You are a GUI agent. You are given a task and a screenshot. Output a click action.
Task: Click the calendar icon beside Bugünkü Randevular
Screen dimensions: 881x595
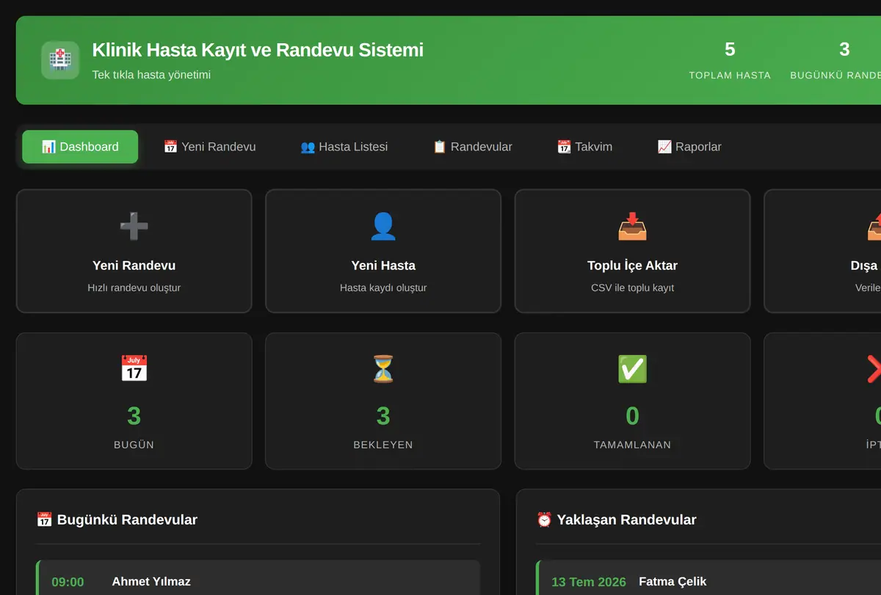(44, 519)
